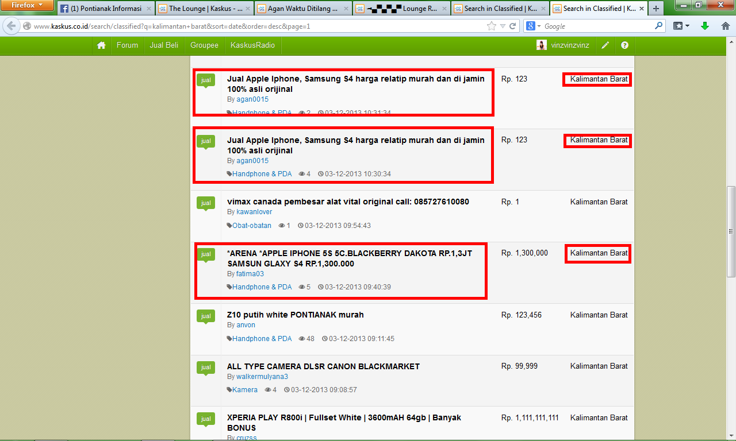This screenshot has height=441, width=736.
Task: Open seller kawanlover profile link
Action: click(x=254, y=212)
